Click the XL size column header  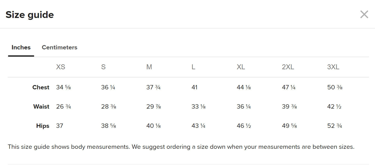pos(241,67)
